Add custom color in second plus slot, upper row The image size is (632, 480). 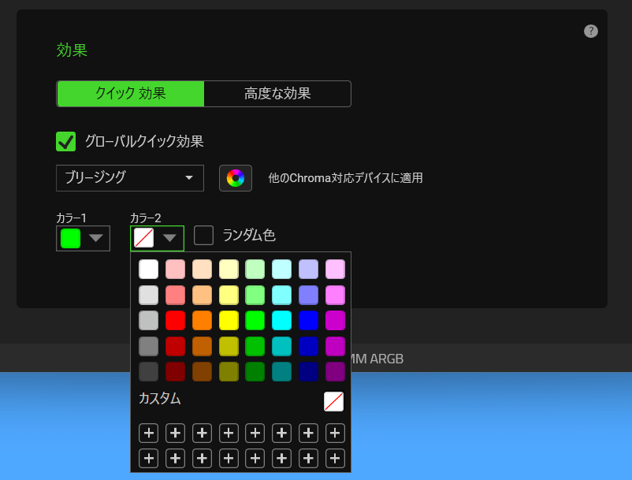point(175,433)
